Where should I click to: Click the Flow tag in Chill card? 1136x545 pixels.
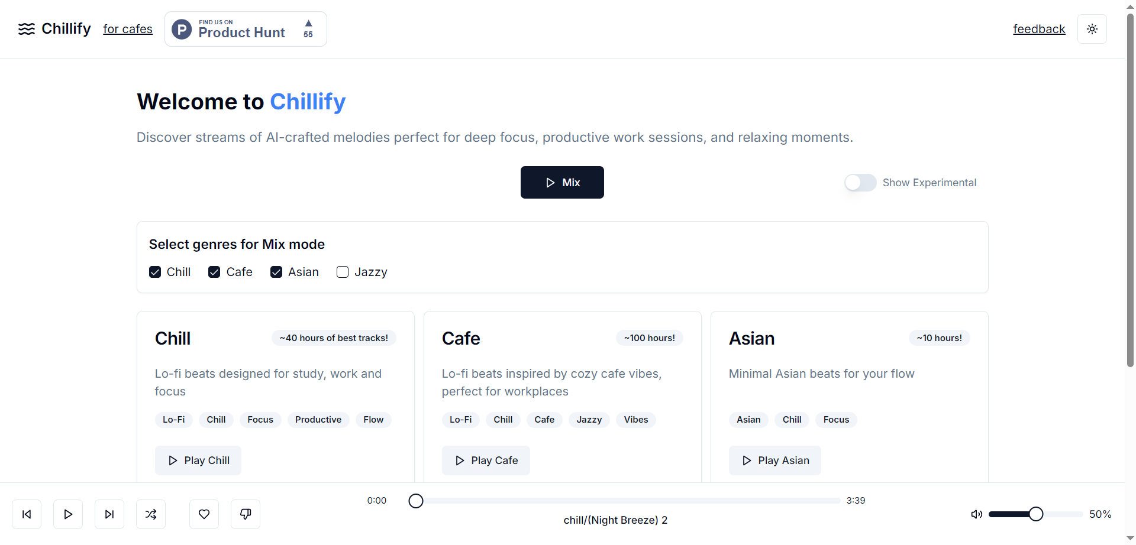373,420
